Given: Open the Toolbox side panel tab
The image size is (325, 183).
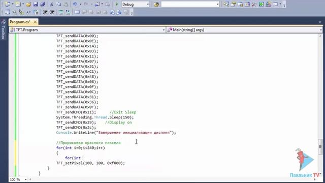Looking at the screenshot, I should (3, 29).
